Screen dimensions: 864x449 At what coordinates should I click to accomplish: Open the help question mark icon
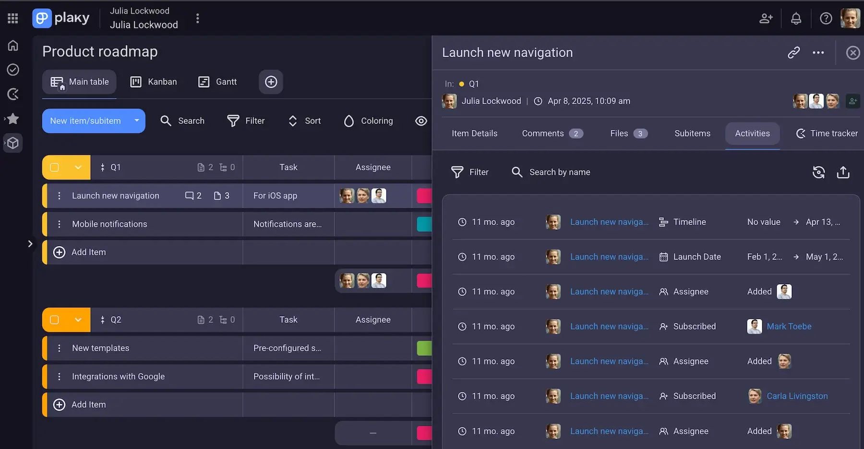[826, 18]
